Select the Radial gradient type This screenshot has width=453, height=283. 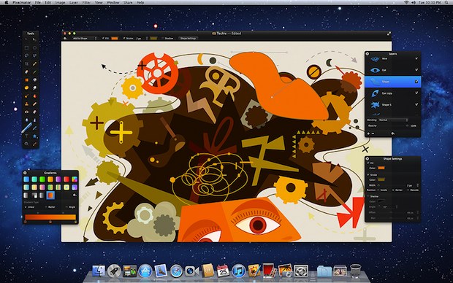click(50, 207)
